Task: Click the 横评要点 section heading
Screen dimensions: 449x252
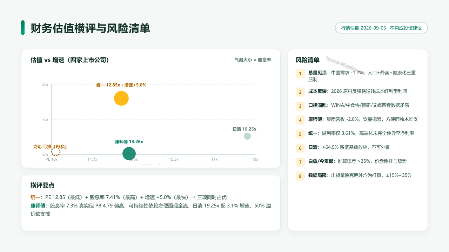Action: click(x=42, y=185)
